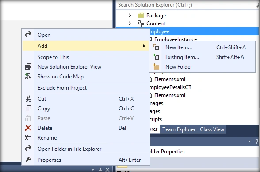This screenshot has width=260, height=172.
Task: Choose Delete from context menu
Action: [86, 128]
